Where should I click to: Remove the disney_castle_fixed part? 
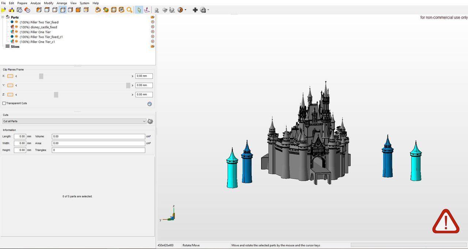pos(152,27)
